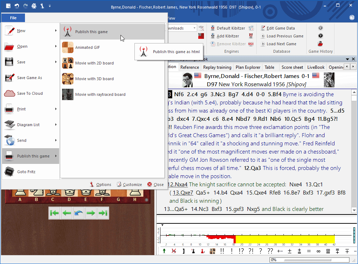
Task: Open the Score sheet tab
Action: coord(292,67)
